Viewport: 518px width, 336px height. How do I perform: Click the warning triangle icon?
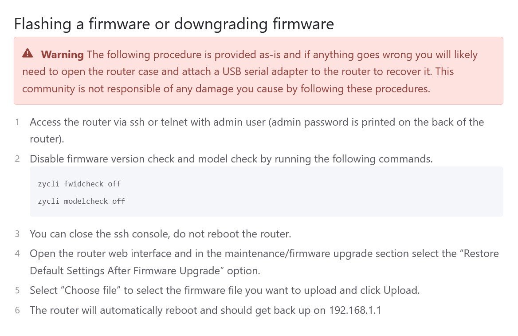[x=27, y=54]
